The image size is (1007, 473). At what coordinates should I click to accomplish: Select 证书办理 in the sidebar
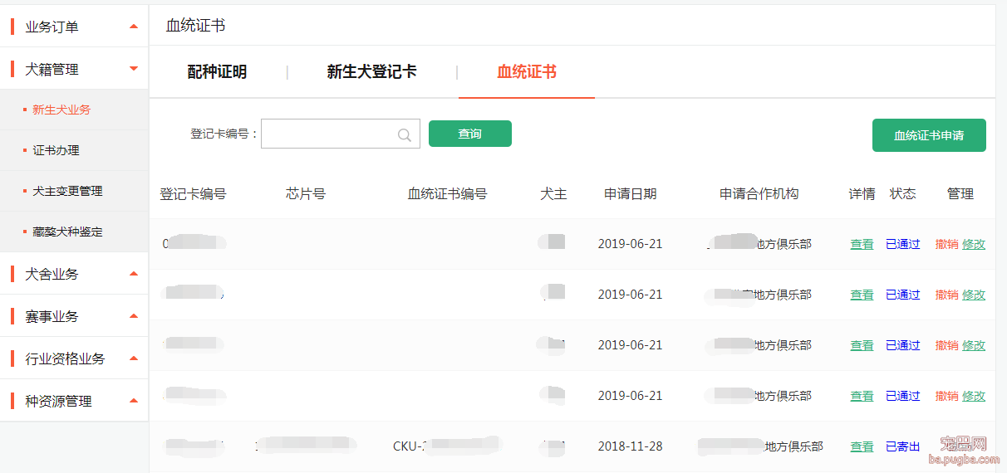pyautogui.click(x=56, y=150)
